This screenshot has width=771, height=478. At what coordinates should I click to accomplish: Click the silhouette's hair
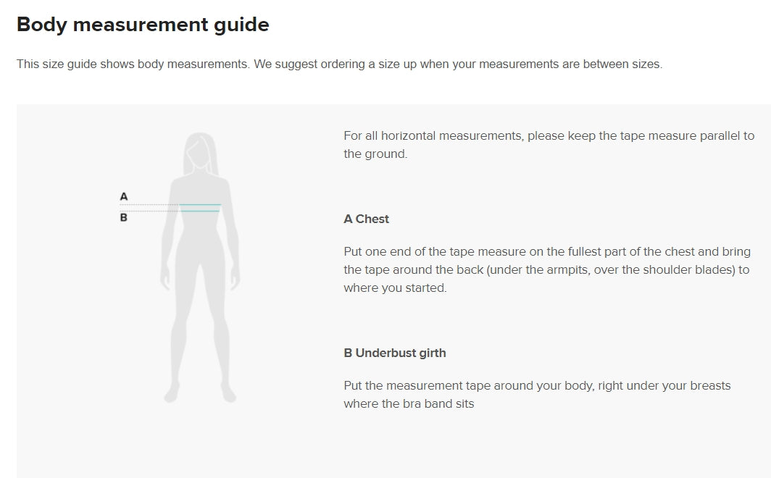200,152
